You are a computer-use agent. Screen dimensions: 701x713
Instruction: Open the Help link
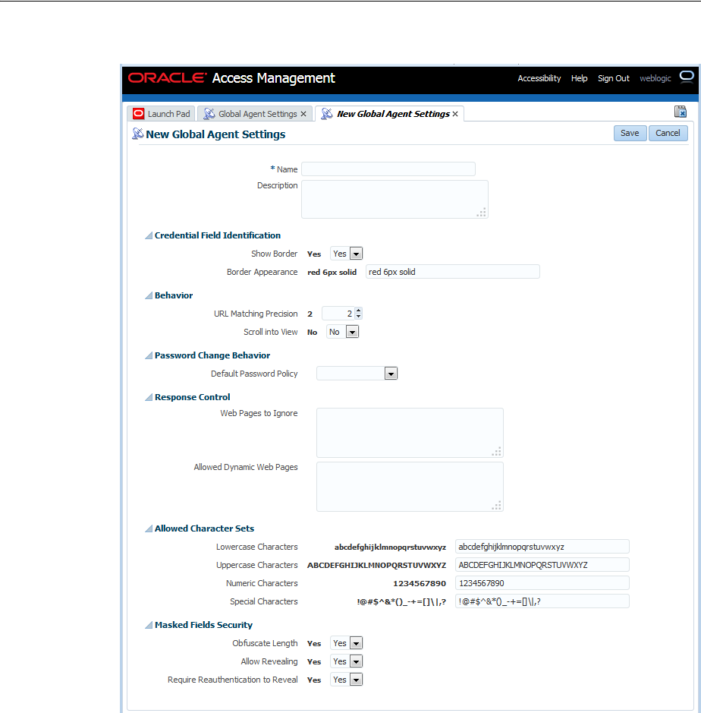tap(580, 78)
